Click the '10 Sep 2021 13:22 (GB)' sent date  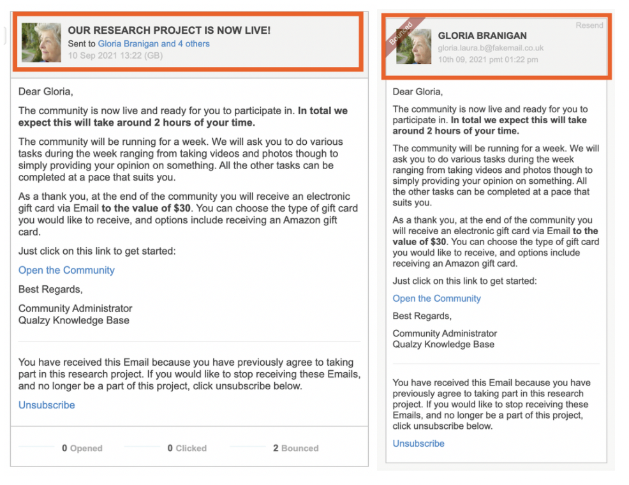[115, 56]
